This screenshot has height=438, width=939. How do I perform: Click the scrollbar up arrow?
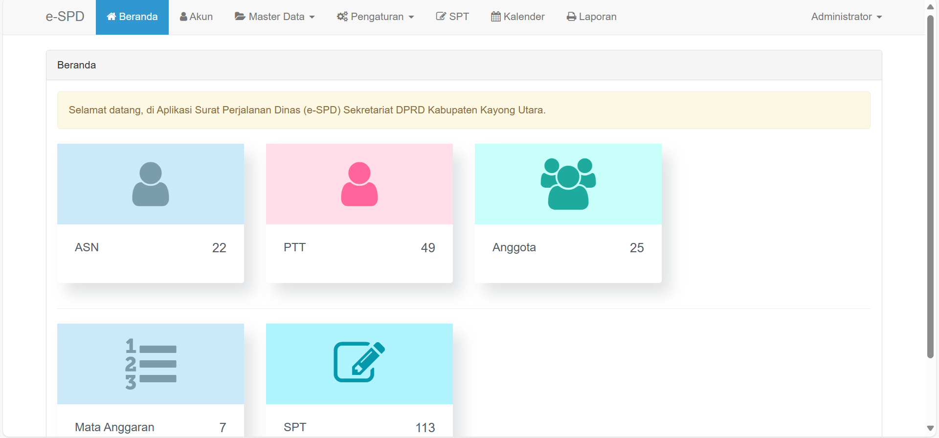click(x=930, y=6)
